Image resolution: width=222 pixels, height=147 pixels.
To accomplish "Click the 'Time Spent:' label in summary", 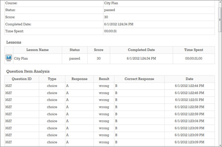I will click(x=14, y=31).
